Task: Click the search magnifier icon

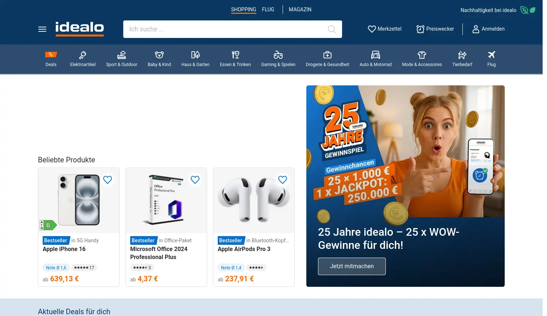Action: point(331,29)
